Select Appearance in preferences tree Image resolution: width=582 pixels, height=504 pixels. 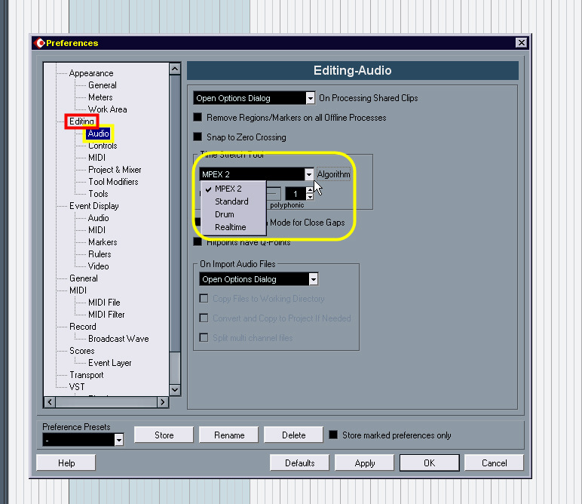click(x=91, y=73)
